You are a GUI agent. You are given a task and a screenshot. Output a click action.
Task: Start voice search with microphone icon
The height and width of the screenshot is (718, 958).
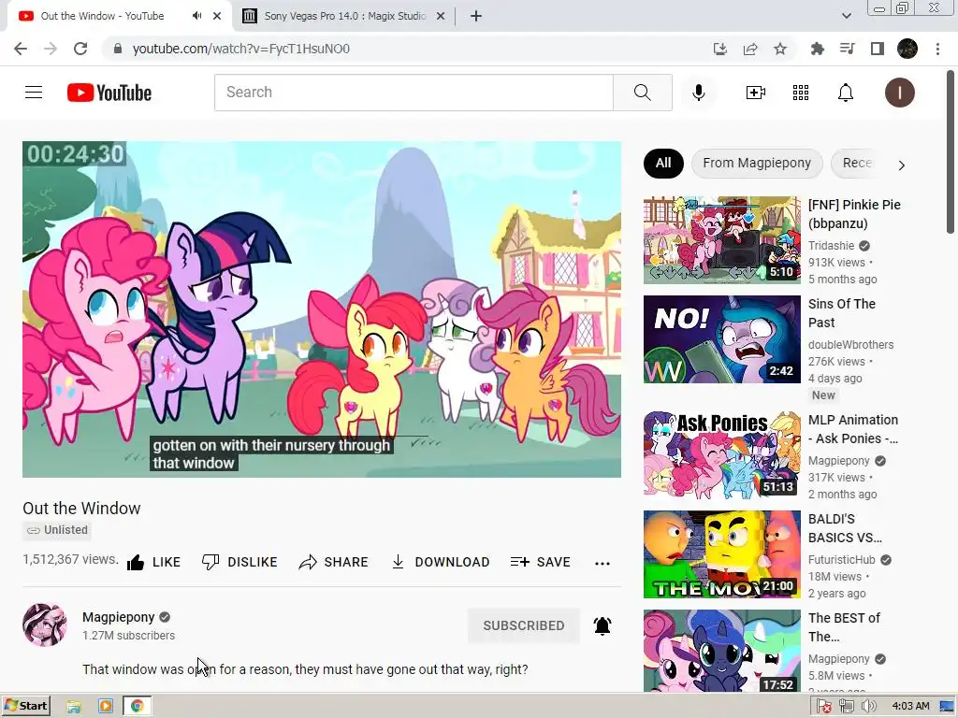coord(699,93)
